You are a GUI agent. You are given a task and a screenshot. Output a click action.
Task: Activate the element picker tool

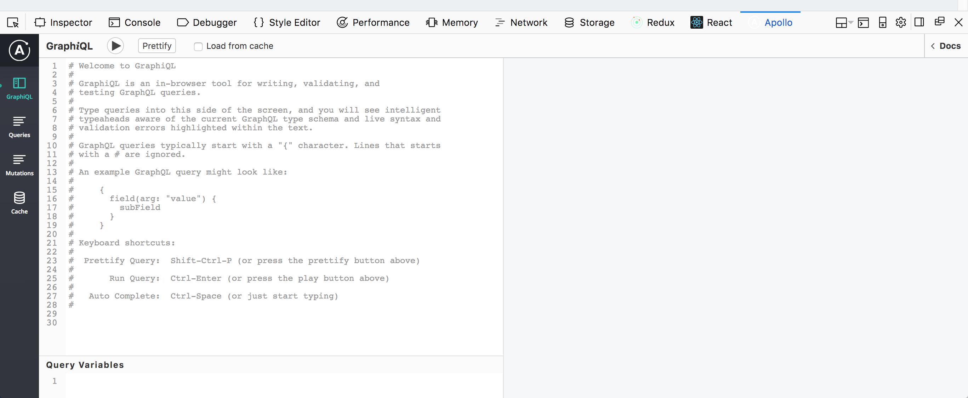coord(13,23)
